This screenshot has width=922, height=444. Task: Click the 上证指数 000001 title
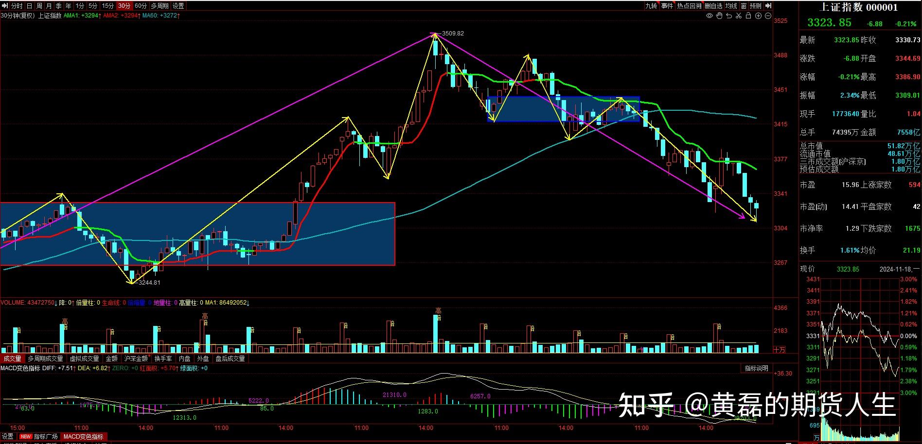coord(859,7)
